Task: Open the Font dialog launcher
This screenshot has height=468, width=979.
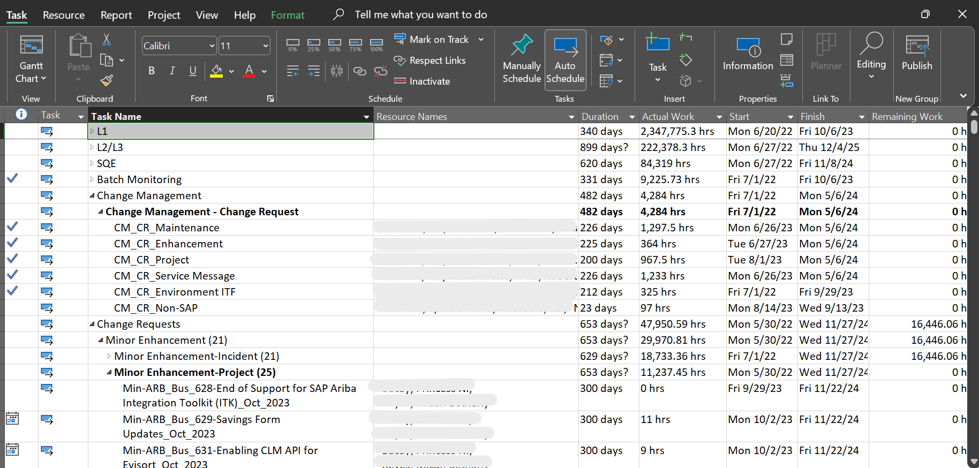Action: (270, 99)
